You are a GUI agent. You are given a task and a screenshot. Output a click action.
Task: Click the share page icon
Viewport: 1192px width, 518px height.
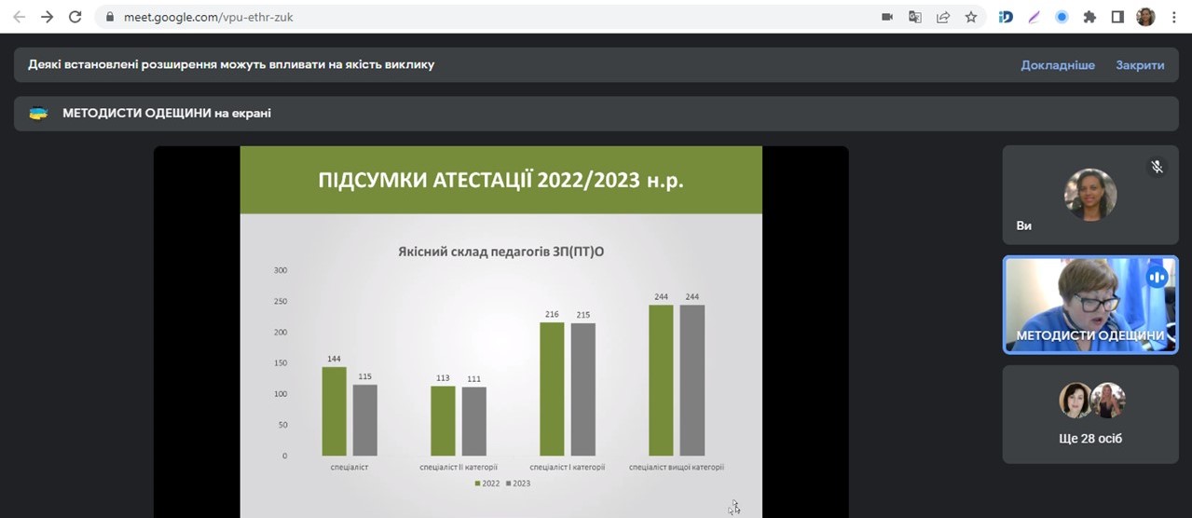tap(943, 17)
